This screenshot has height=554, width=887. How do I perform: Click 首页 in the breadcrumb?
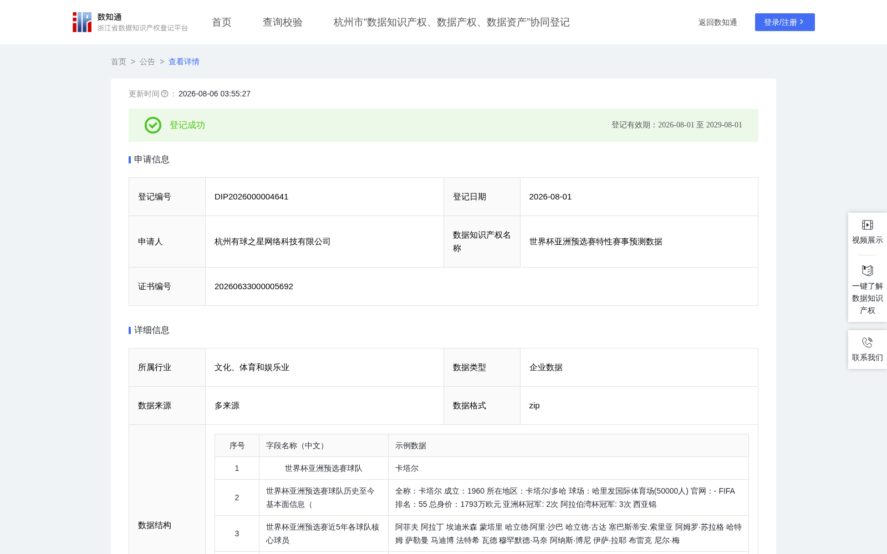pos(119,61)
